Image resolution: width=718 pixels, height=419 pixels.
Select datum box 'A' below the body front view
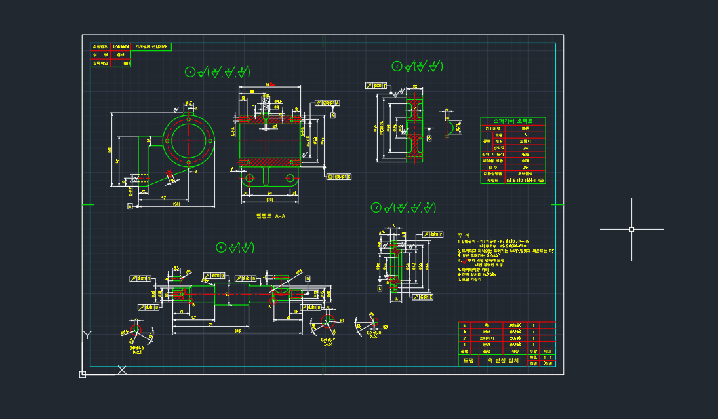[x=130, y=206]
